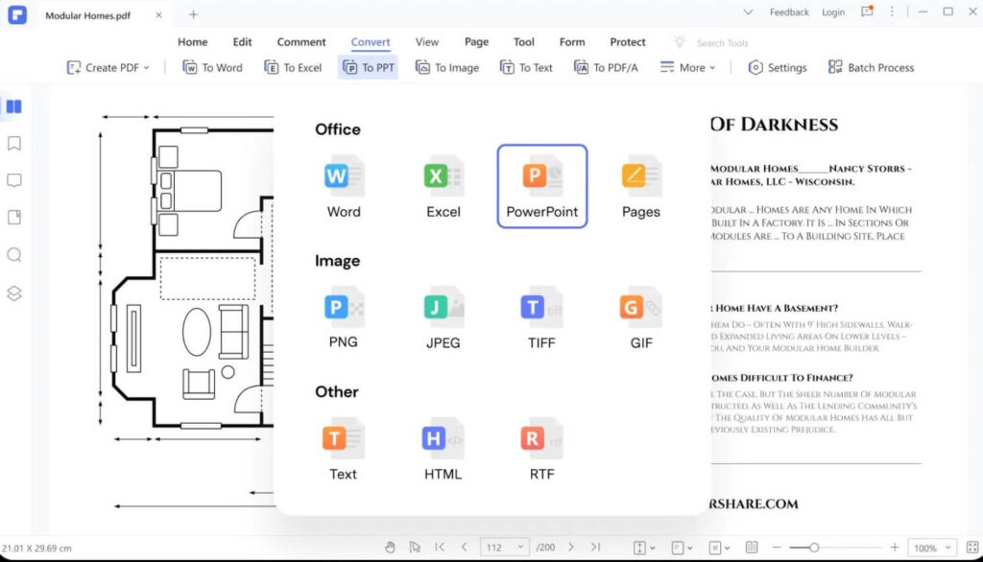Zoom out with the minus button
This screenshot has height=562, width=983.
point(776,548)
